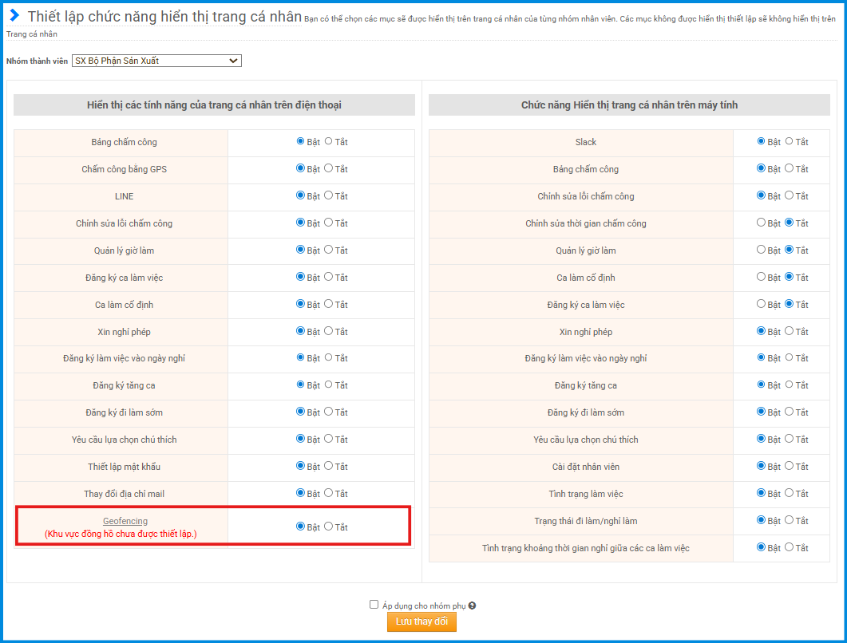The width and height of the screenshot is (847, 643).
Task: Enable Đăng ký ca làm việc on the computer panel
Action: tap(761, 304)
